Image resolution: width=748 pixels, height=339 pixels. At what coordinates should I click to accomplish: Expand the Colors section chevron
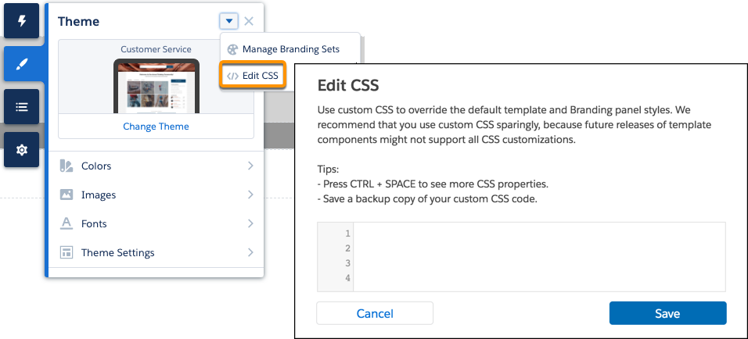click(x=250, y=166)
